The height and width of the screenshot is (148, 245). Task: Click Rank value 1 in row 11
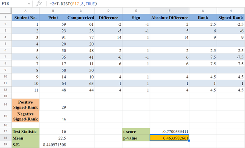(x=203, y=83)
